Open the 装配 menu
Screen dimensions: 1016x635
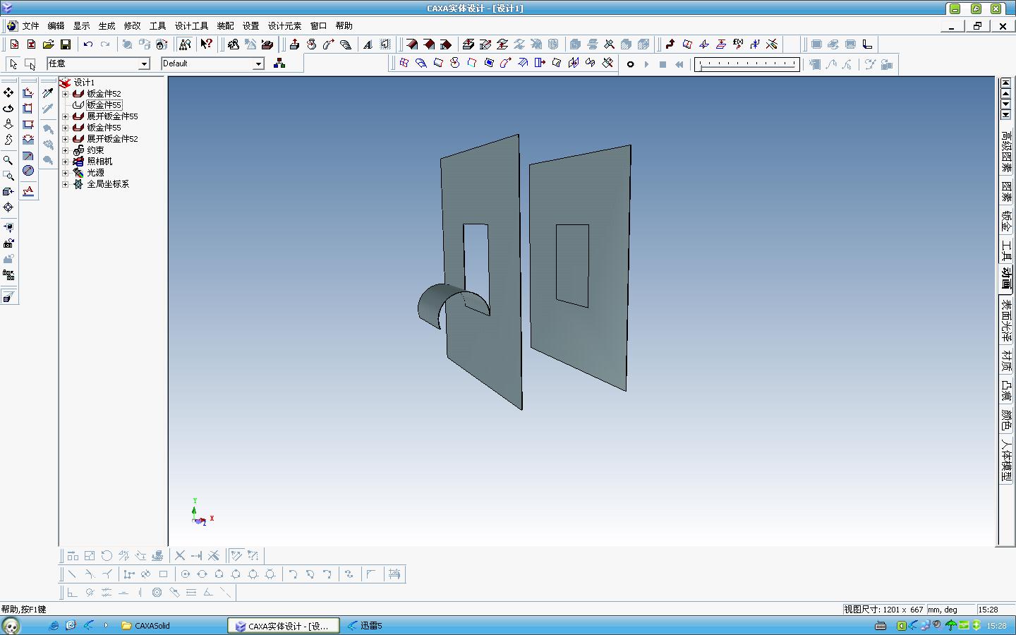(x=225, y=25)
